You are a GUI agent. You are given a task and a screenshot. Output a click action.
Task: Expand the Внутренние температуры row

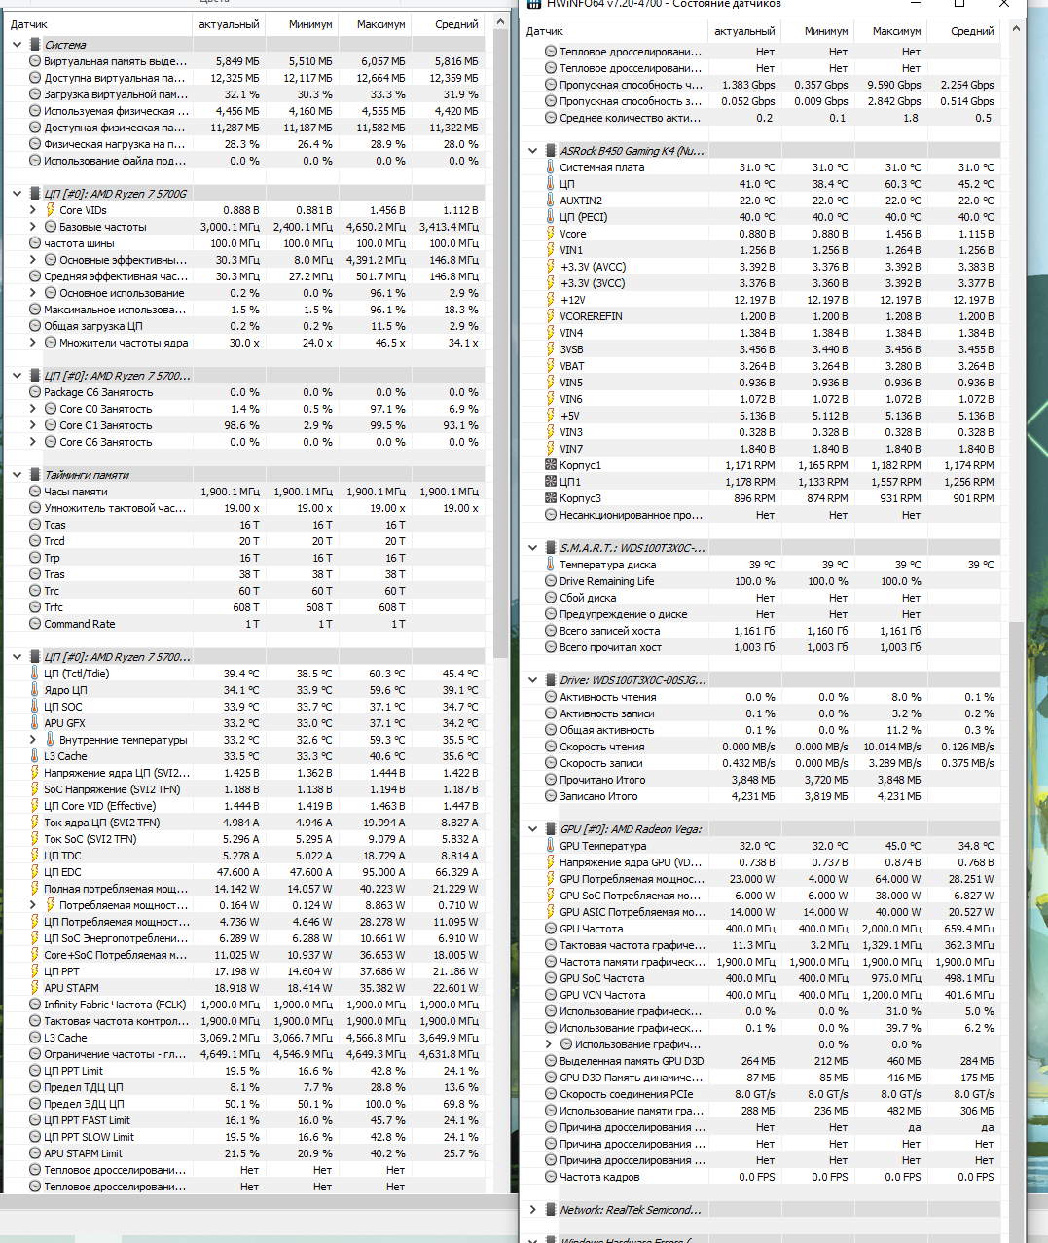[33, 740]
